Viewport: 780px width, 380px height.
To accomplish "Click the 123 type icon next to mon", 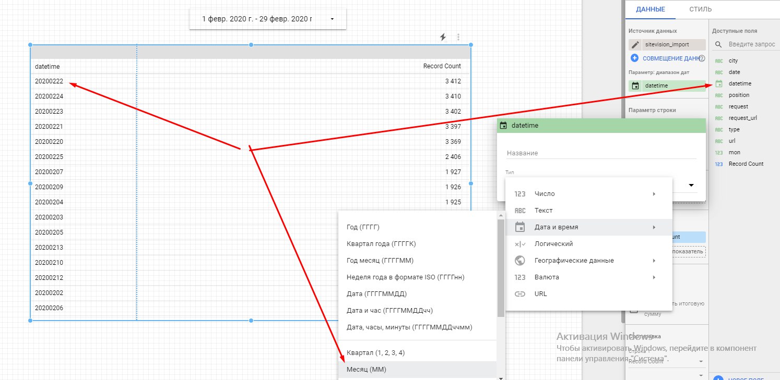I will point(719,153).
